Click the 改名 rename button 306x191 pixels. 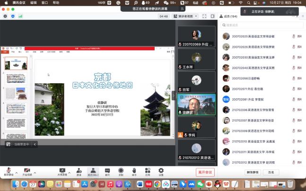coord(271,173)
